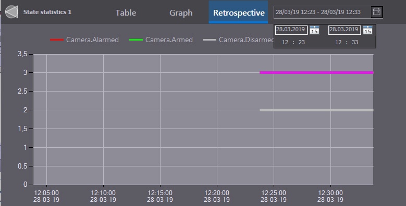This screenshot has width=406, height=206.
Task: Click the start date field 28.03.2019
Action: pos(291,30)
